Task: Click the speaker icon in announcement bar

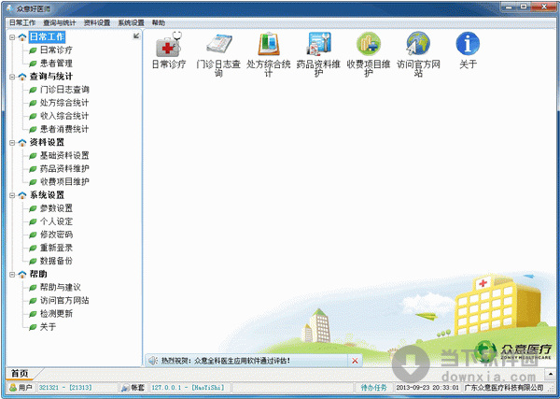Action: [x=153, y=361]
